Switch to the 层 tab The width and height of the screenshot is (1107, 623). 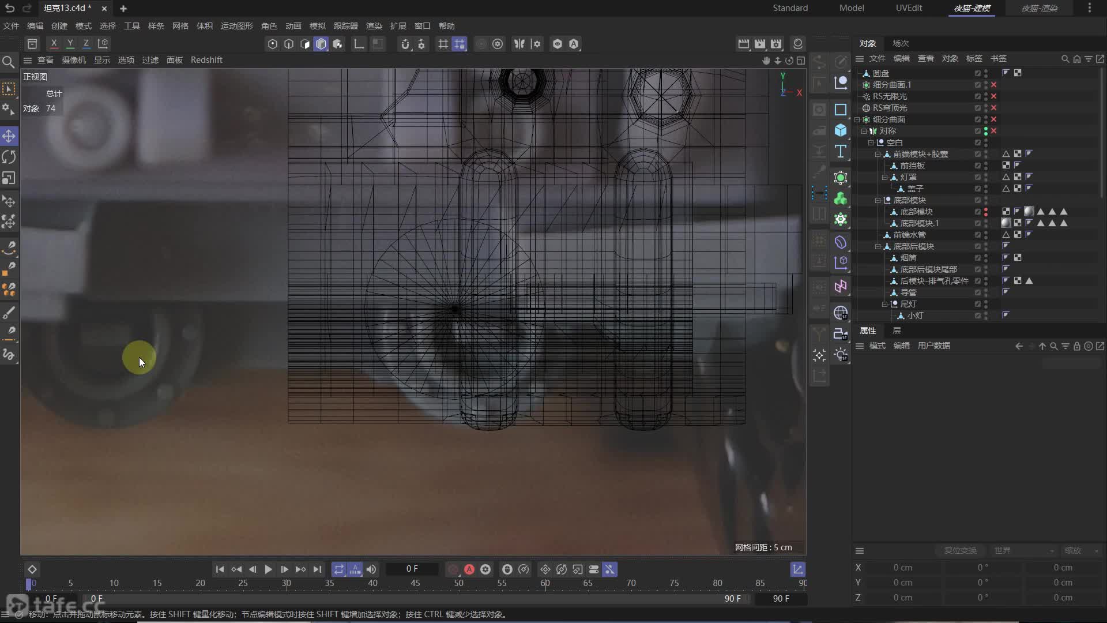pos(897,331)
